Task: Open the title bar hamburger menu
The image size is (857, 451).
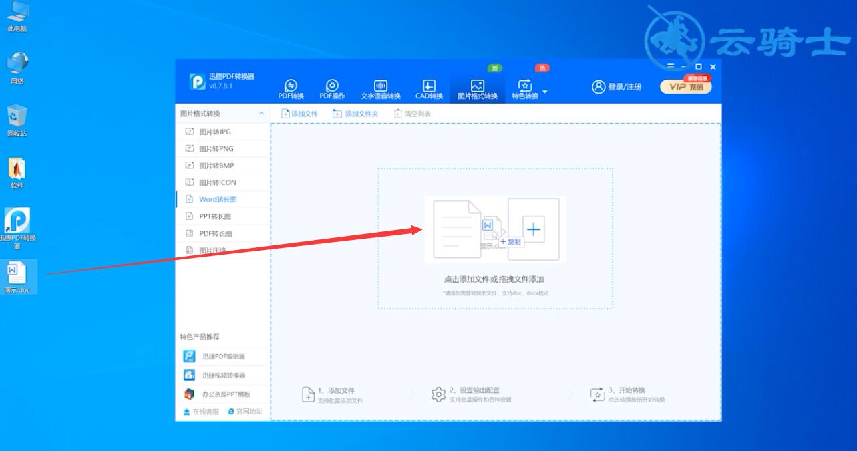Action: (x=671, y=67)
